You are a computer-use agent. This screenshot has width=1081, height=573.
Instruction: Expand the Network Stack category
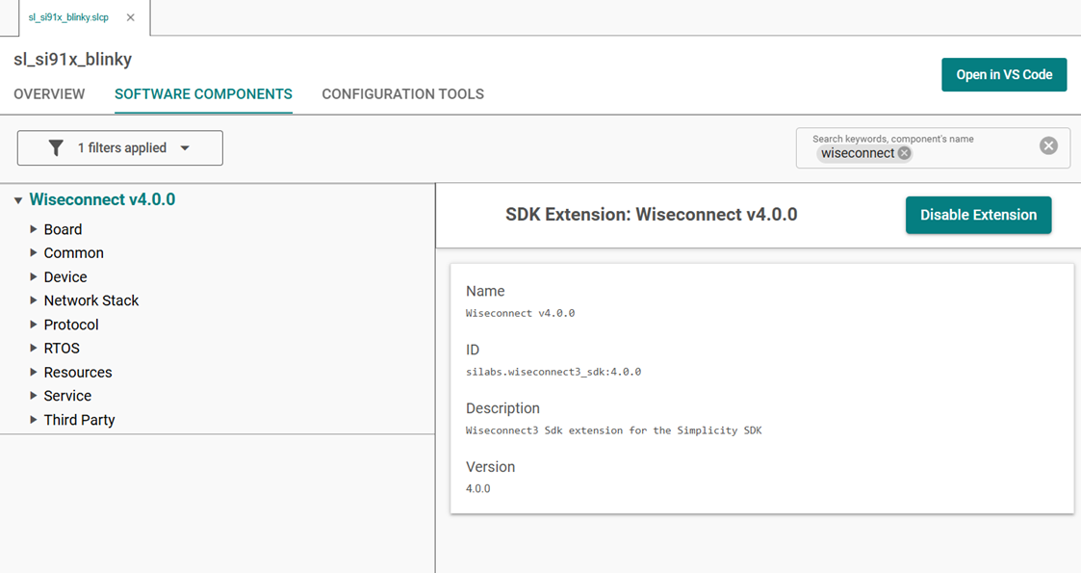(90, 300)
